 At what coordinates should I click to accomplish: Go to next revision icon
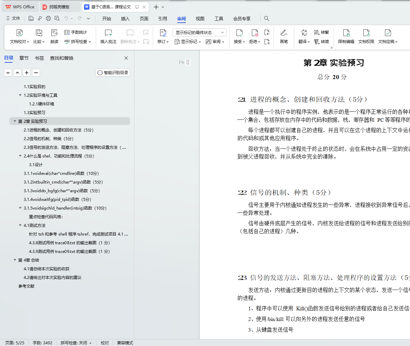(x=267, y=42)
